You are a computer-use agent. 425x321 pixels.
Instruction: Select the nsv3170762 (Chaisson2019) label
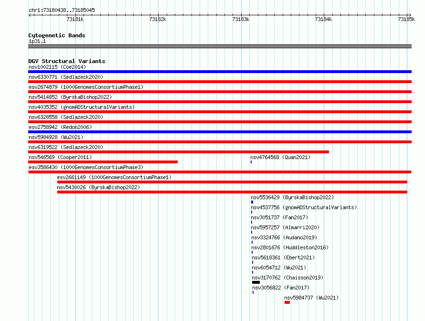[287, 278]
